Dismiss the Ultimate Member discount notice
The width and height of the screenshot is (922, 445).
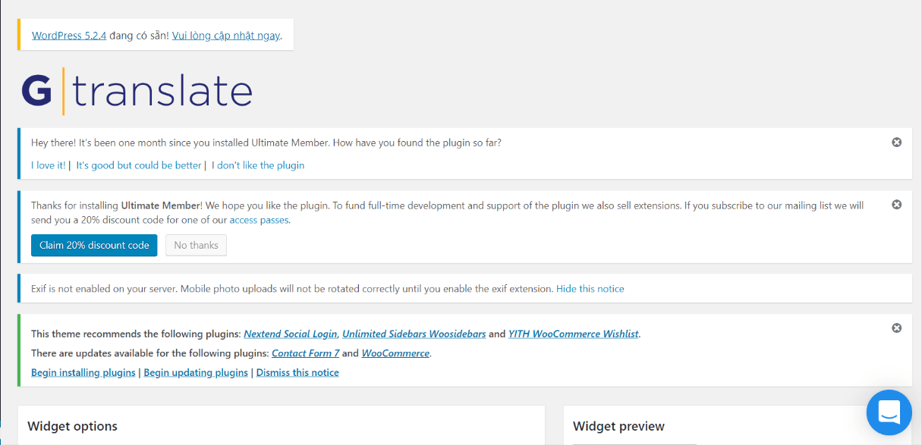(896, 205)
